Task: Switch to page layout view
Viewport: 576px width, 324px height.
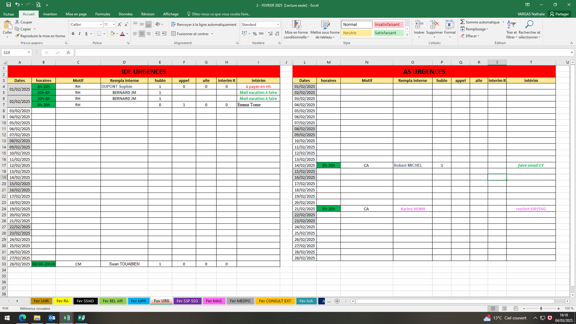Action: pos(504,309)
